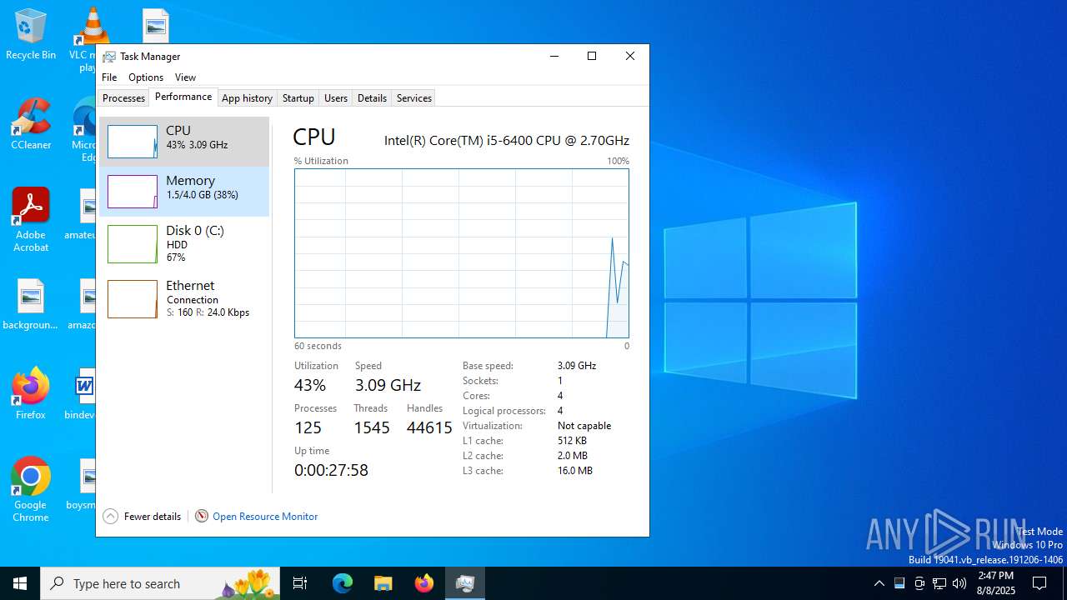The height and width of the screenshot is (600, 1067).
Task: Select the Memory entry in sidebar
Action: pos(184,192)
